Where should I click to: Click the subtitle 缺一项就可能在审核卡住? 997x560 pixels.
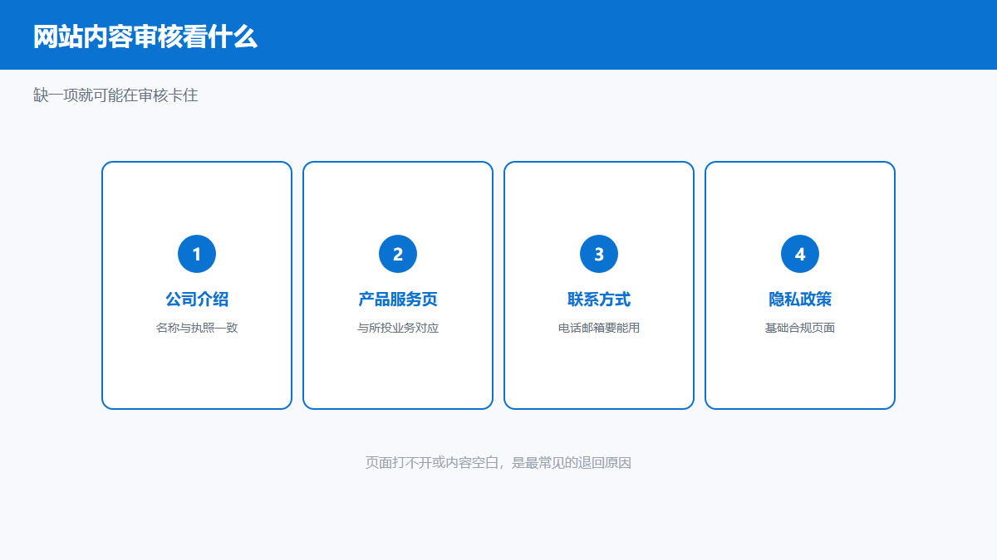[x=115, y=95]
